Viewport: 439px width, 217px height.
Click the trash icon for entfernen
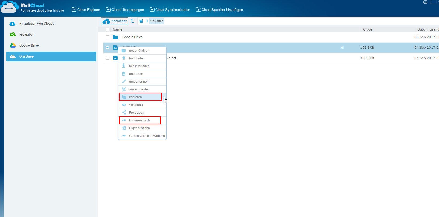tap(124, 74)
